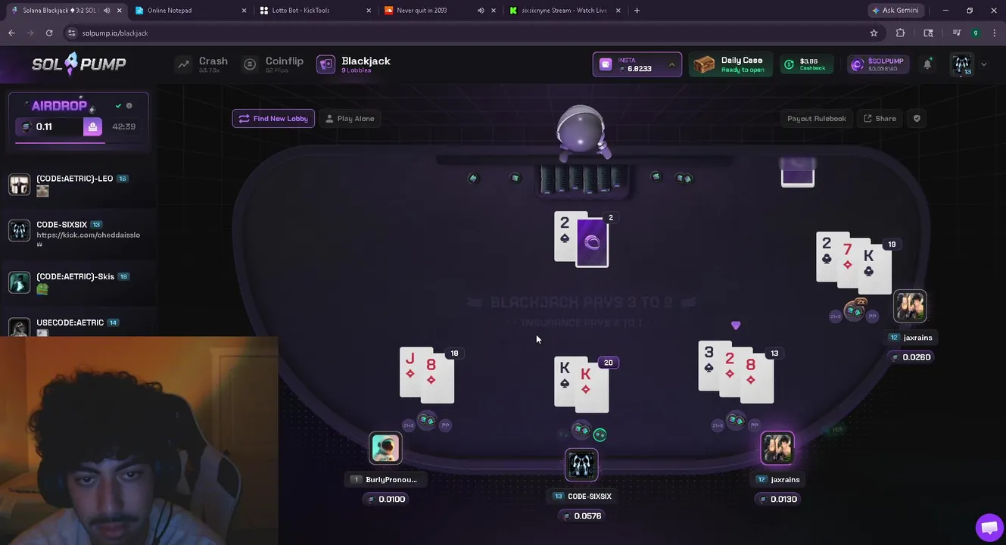
Task: Expand the INSTA wallet balance dropdown
Action: 671,65
